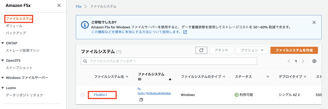This screenshot has height=109, width=328.
Task: Collapse the Windows ファイルサーバー section
Action: [3, 78]
